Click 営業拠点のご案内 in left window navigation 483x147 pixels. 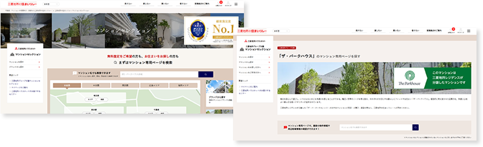[202, 4]
